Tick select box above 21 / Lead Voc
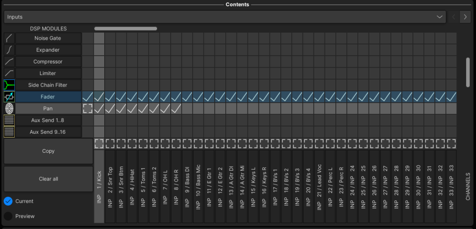476x229 pixels. pos(319,143)
